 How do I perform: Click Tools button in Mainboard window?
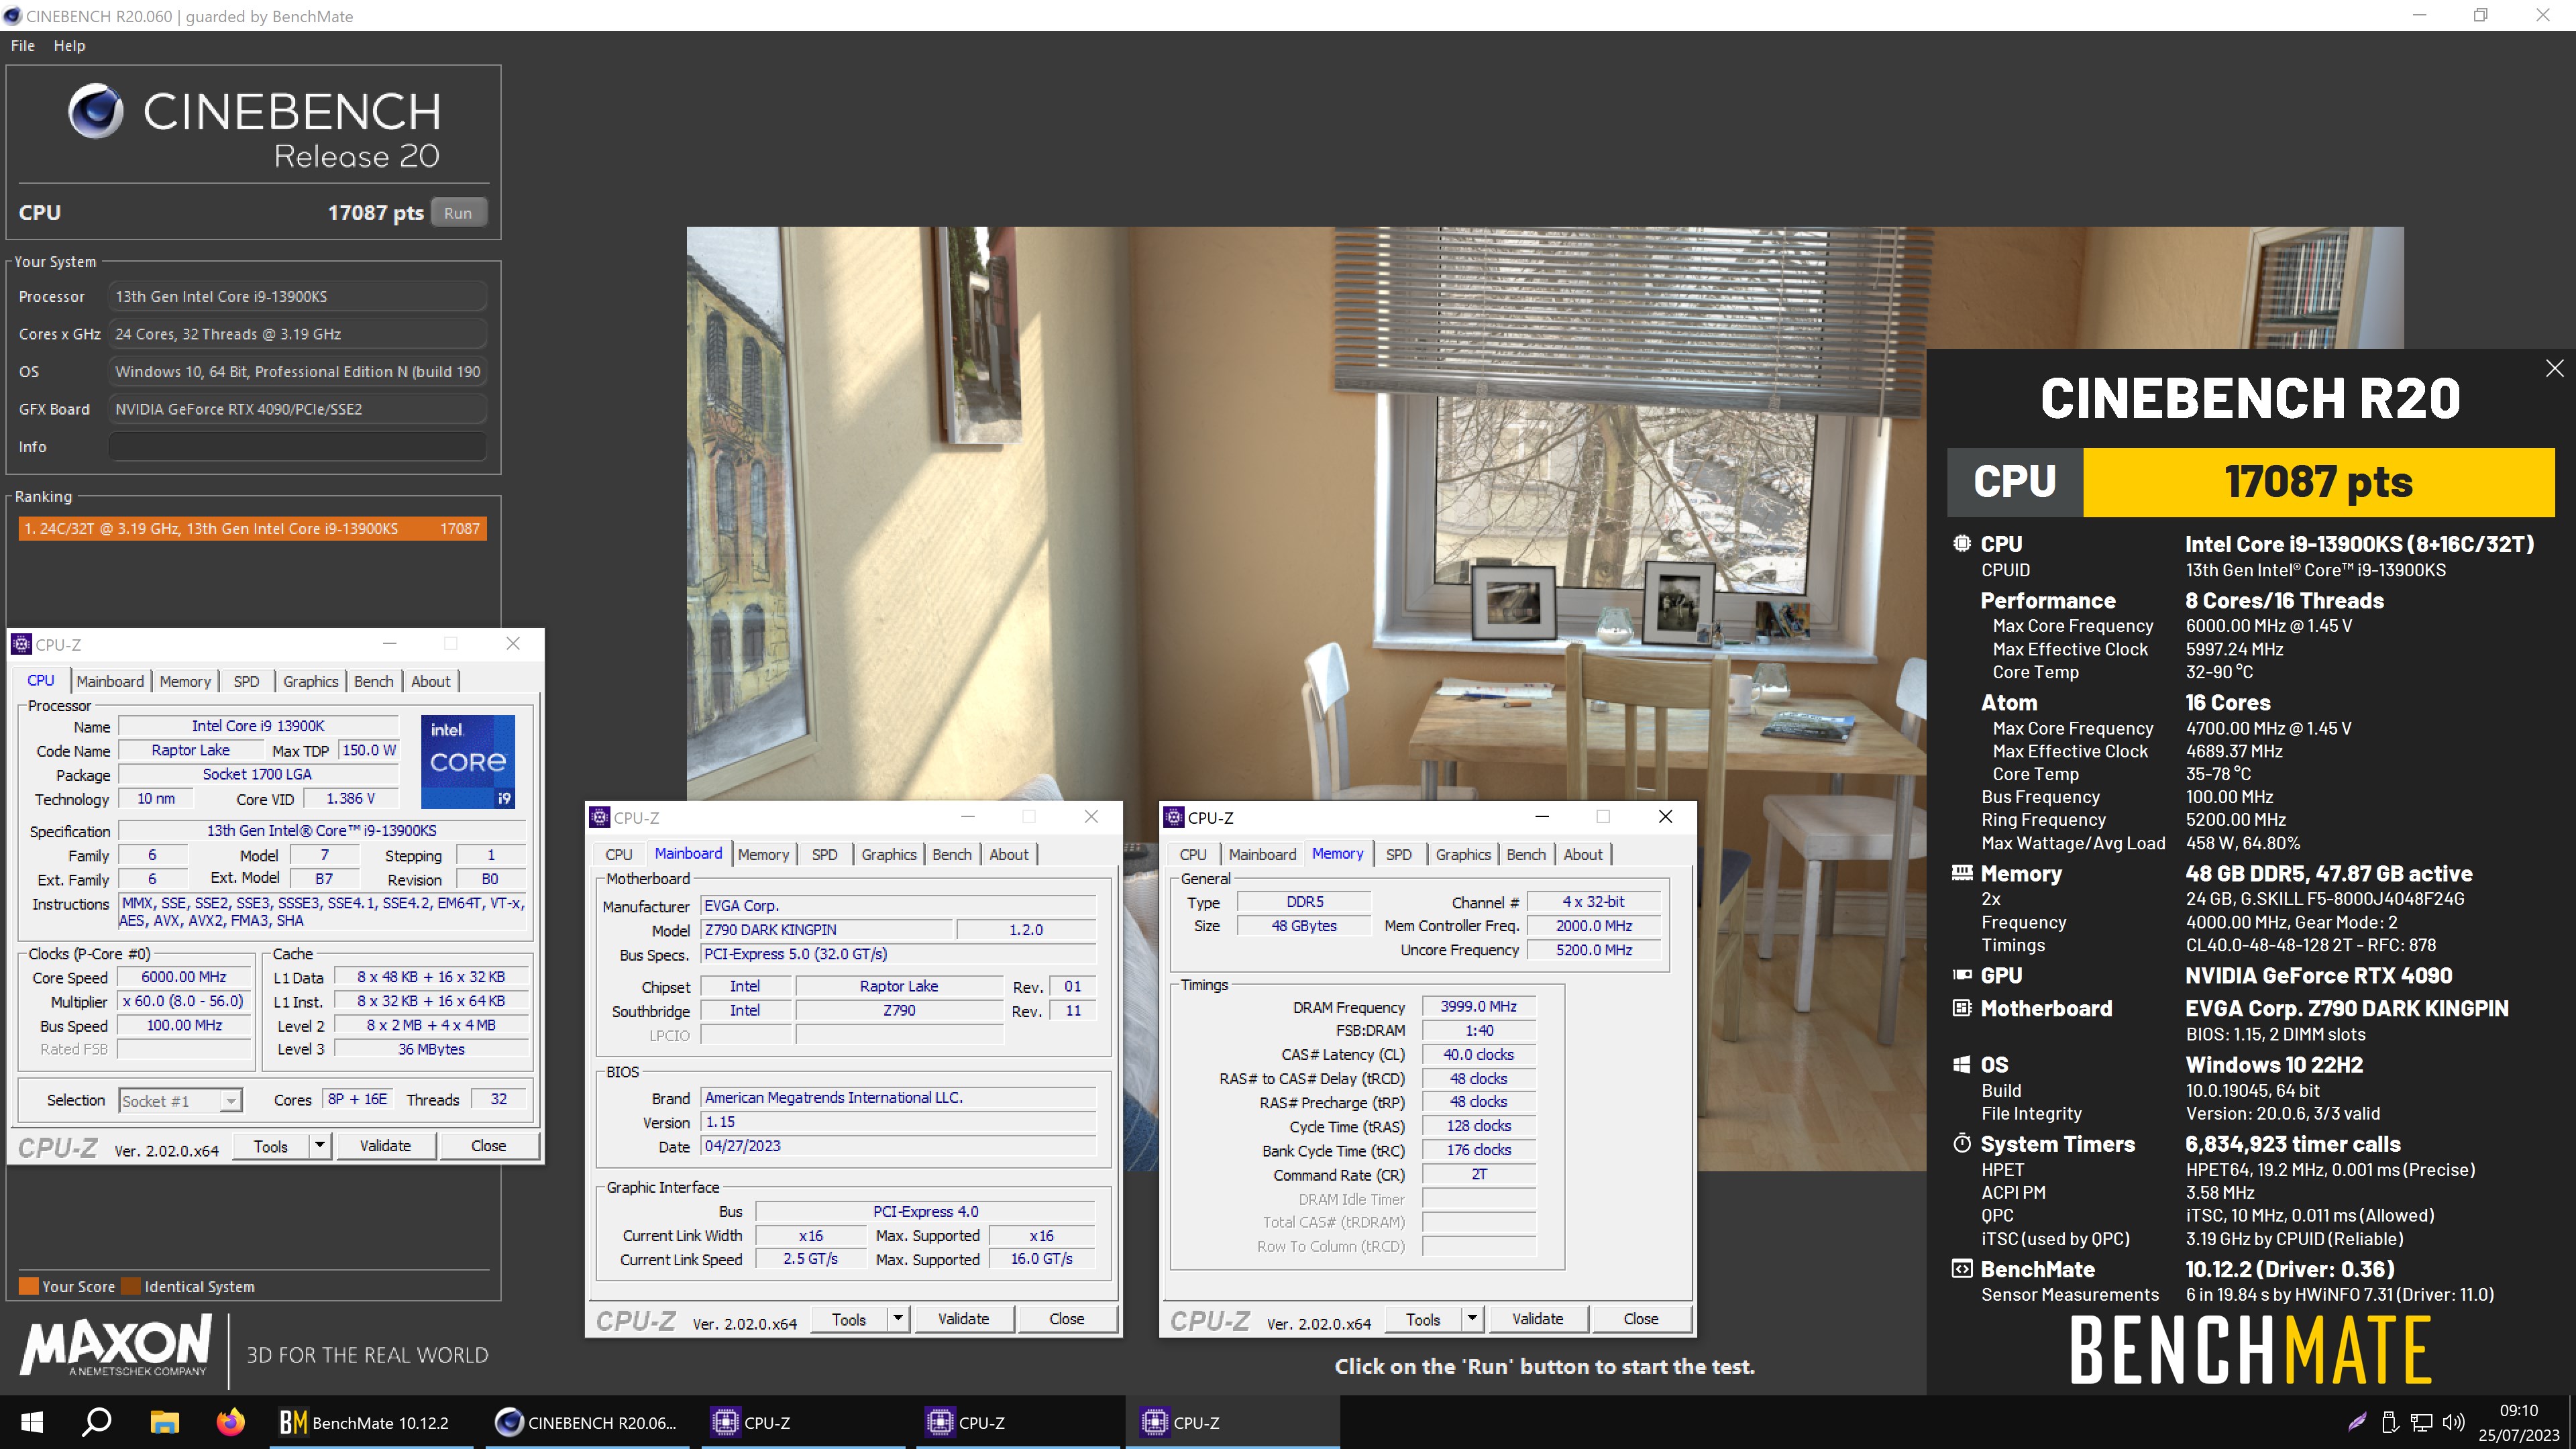click(x=849, y=1319)
